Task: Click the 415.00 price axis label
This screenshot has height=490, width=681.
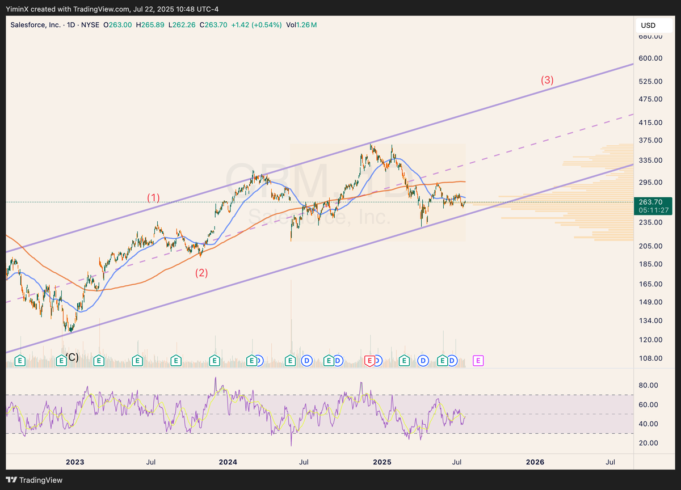Action: click(650, 122)
